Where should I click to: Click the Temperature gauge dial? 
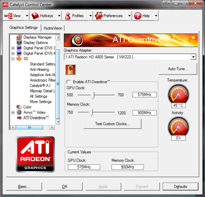pyautogui.click(x=178, y=95)
